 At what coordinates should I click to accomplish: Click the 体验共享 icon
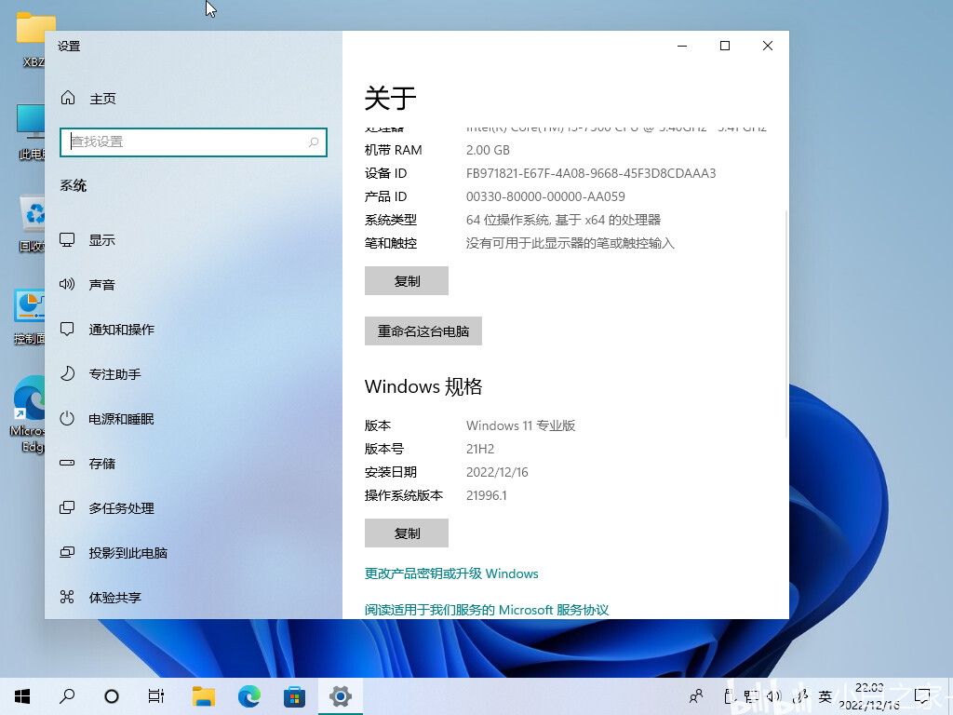[x=67, y=597]
